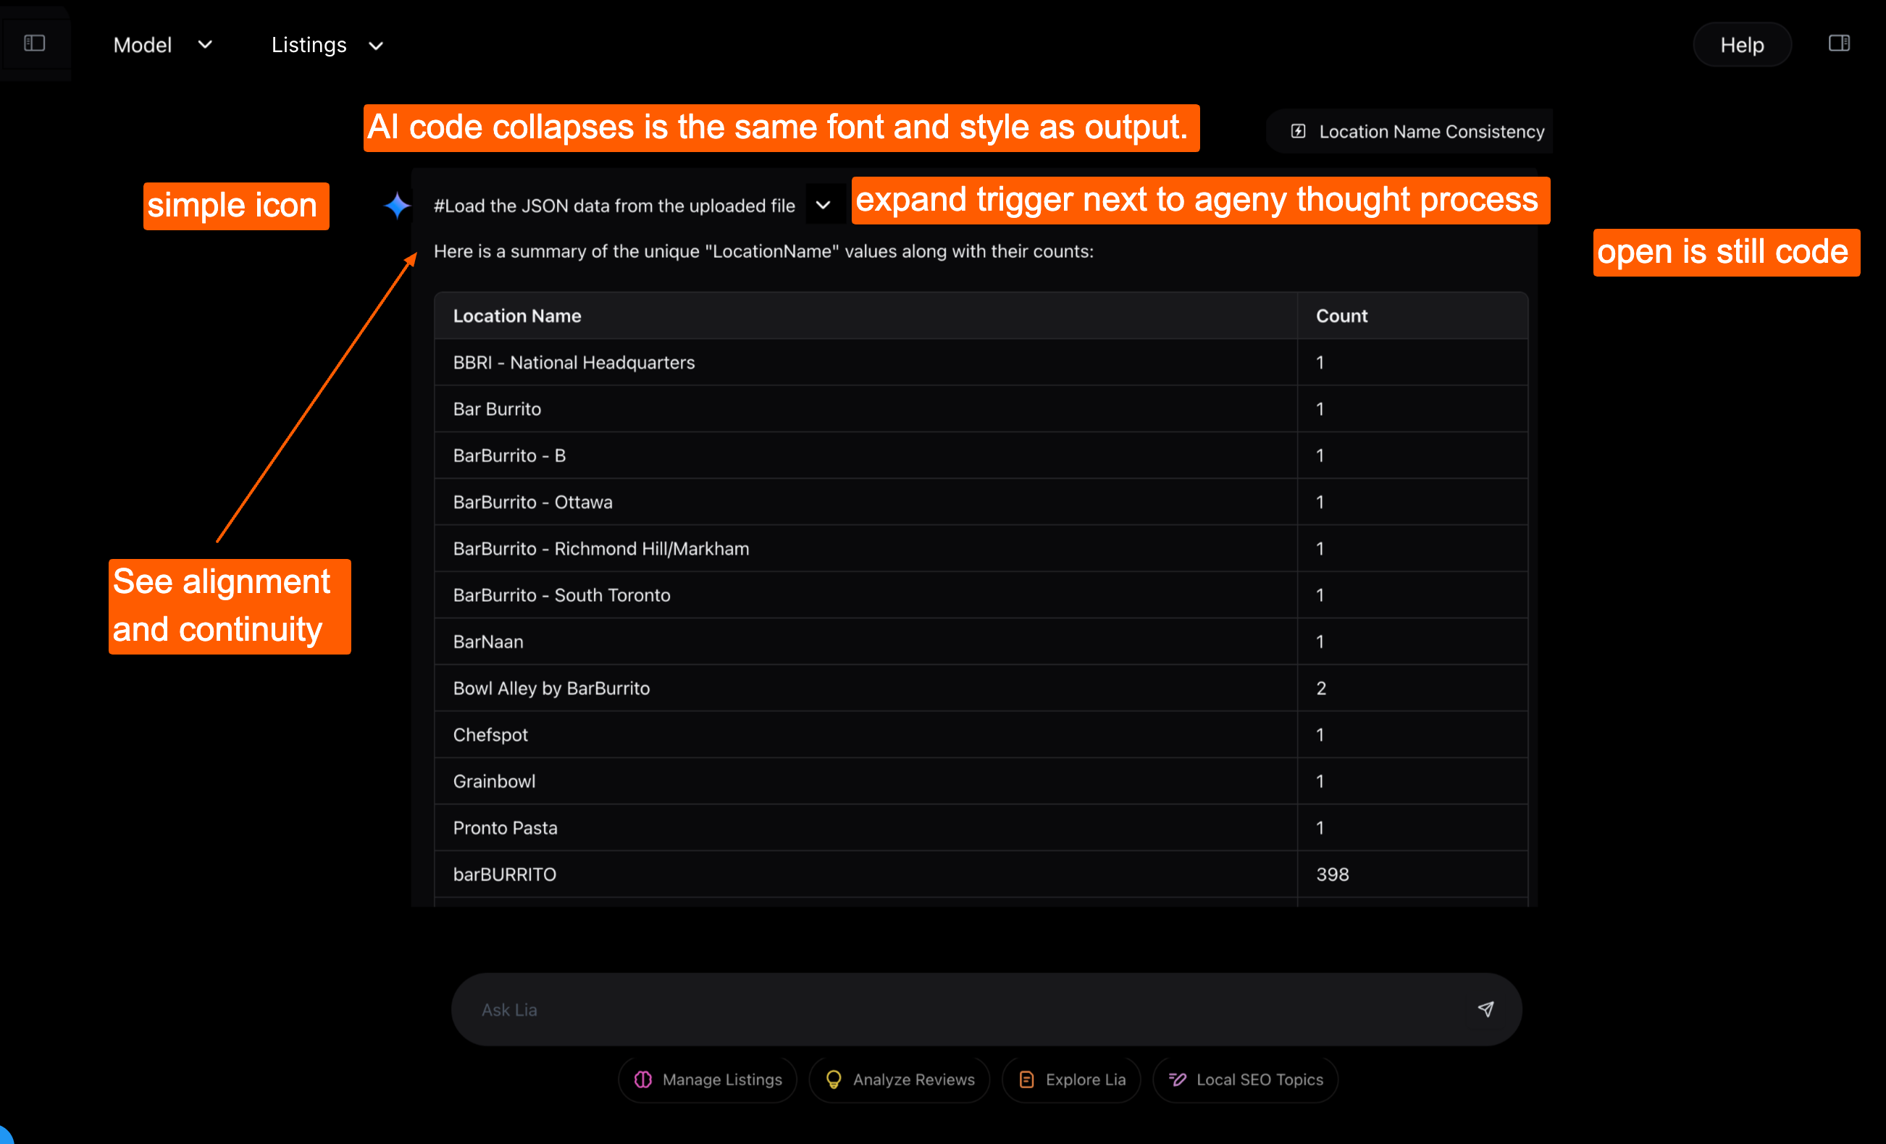Click the Local SEO Topics pencil icon
The width and height of the screenshot is (1886, 1144).
tap(1177, 1079)
